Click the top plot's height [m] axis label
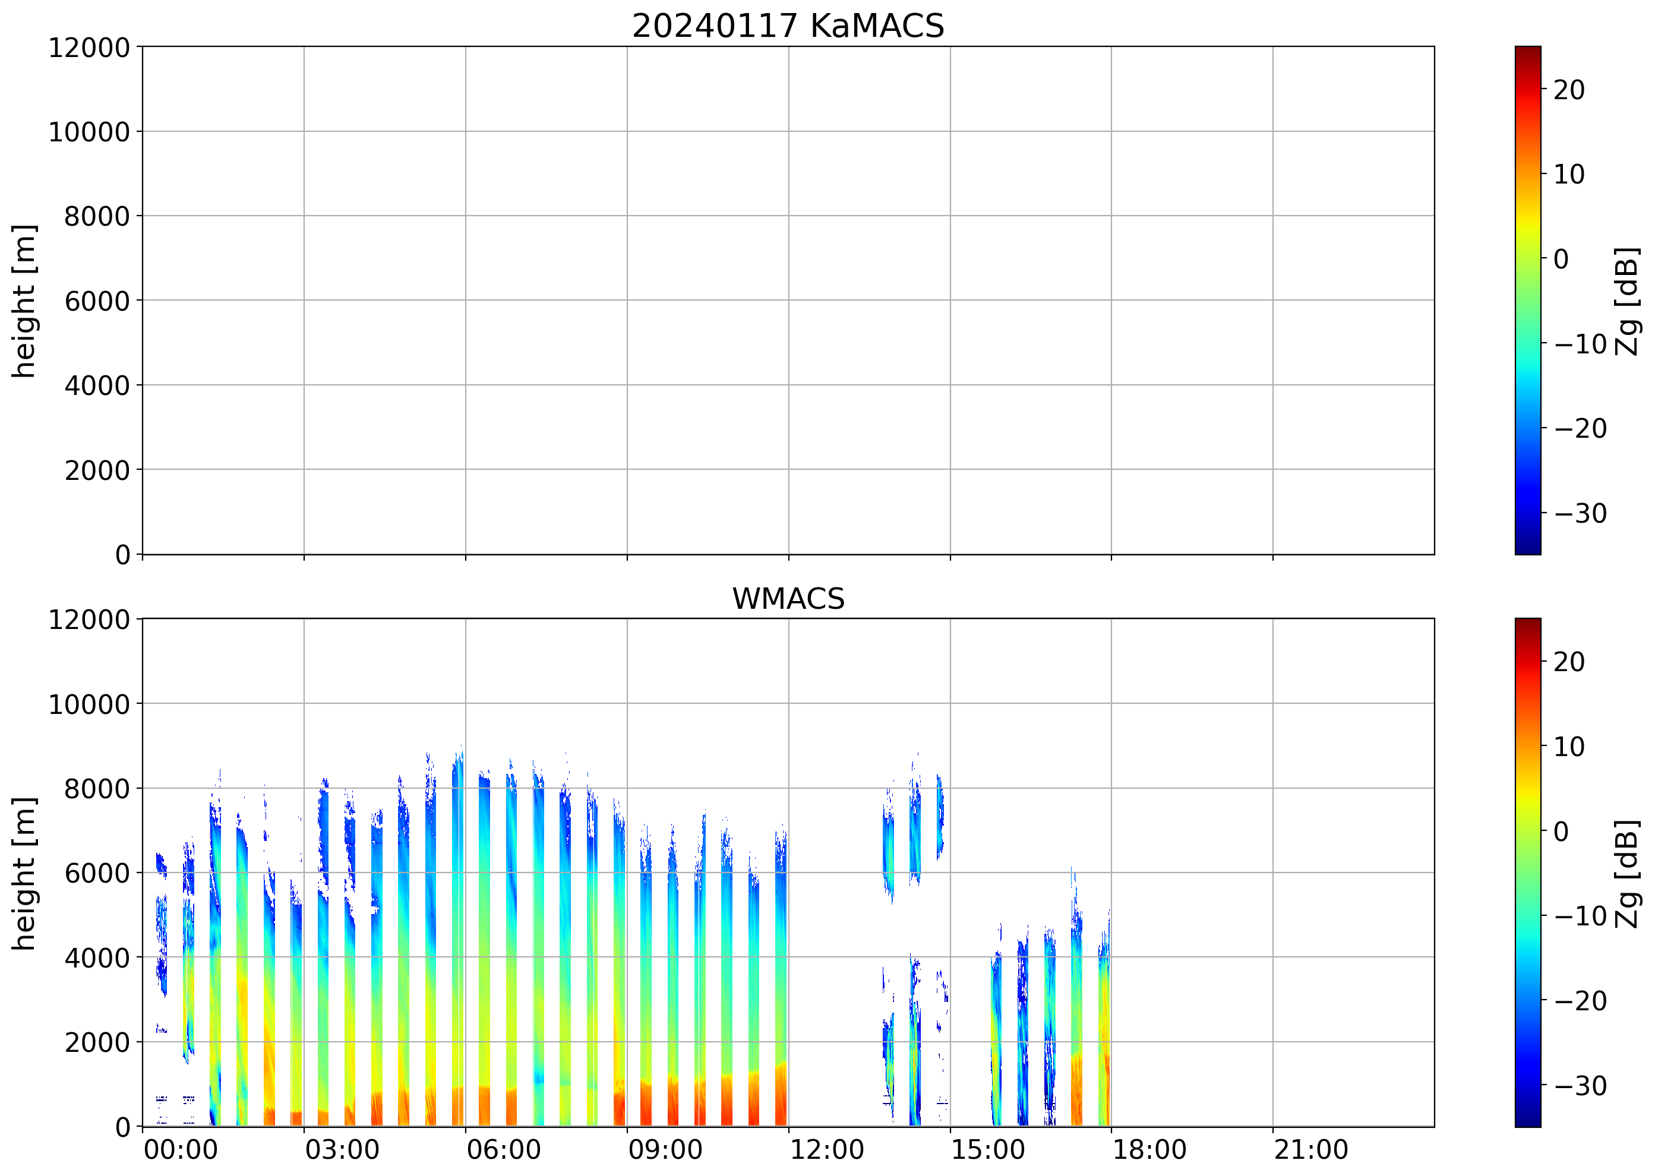 24,301
